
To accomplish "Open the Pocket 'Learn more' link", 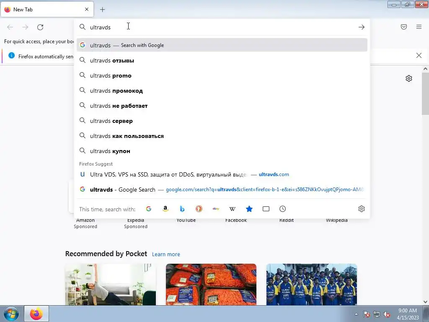I will click(x=166, y=254).
